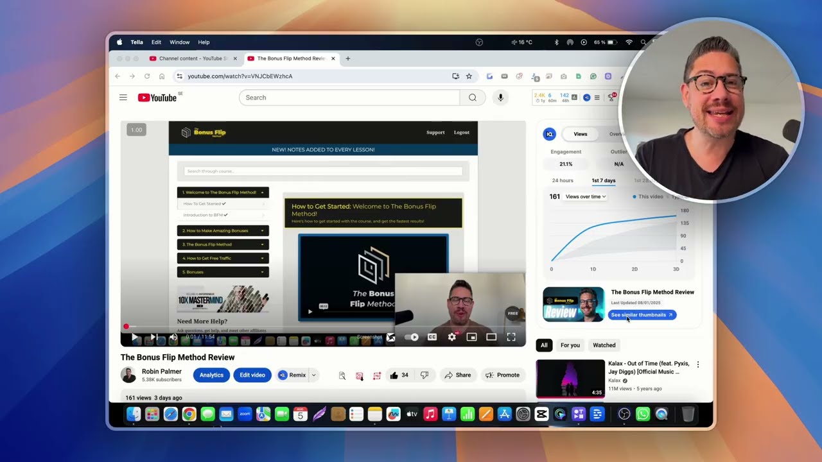Skip to next video in player
822x462 pixels.
(154, 337)
